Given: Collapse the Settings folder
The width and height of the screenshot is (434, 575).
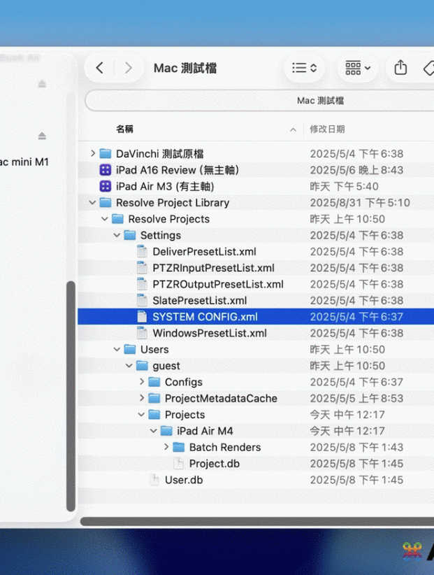Looking at the screenshot, I should (x=117, y=236).
